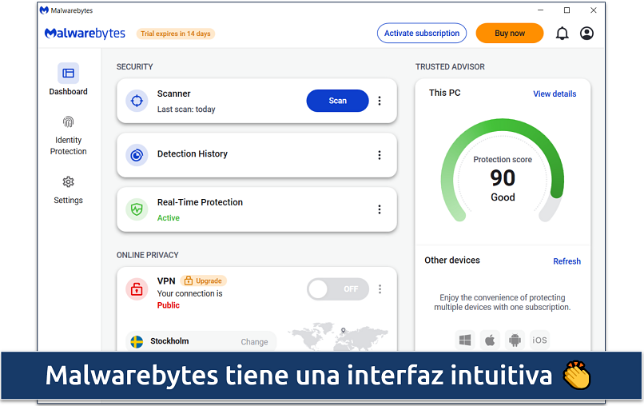Go to Identity Protection in sidebar
Viewport: 644px width, 406px height.
point(69,135)
